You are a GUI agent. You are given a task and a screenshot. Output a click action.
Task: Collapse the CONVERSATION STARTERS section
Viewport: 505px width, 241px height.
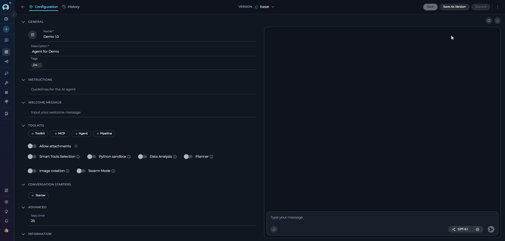pos(23,185)
